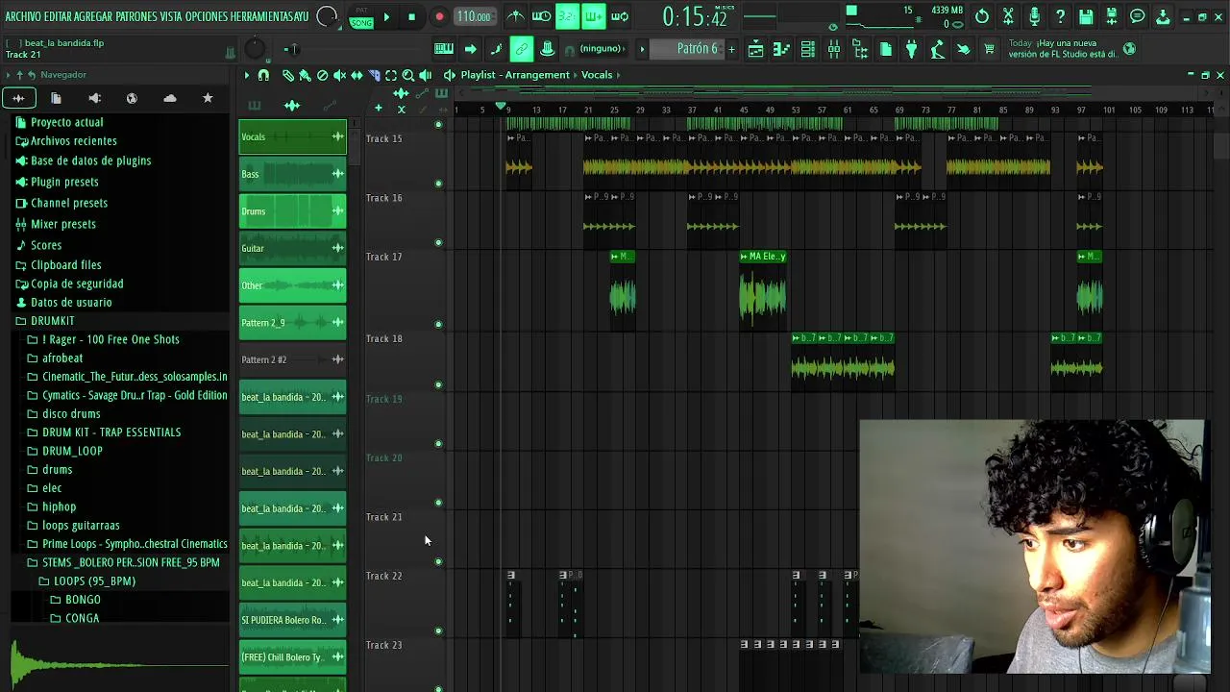1230x692 pixels.
Task: Switch Pat/Song mode toggle
Action: [x=361, y=17]
